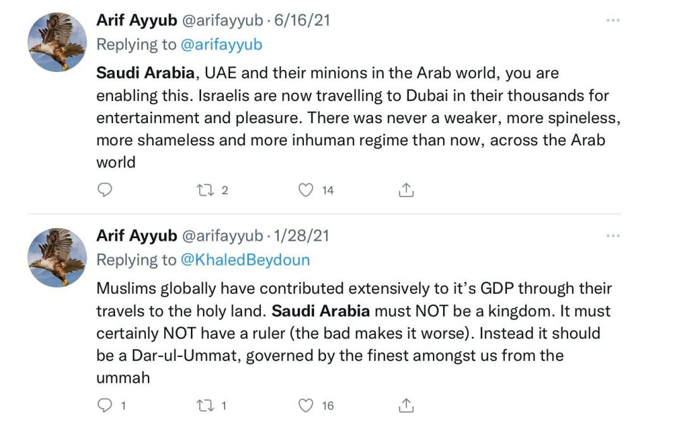Open the @arifayyub reply mention link

pyautogui.click(x=221, y=45)
